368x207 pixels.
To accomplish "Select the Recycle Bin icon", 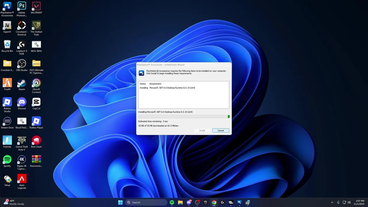I will tap(7, 46).
